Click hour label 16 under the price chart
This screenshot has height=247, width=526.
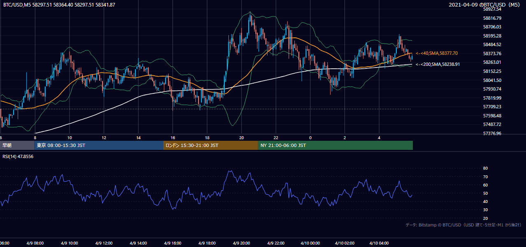(173, 137)
